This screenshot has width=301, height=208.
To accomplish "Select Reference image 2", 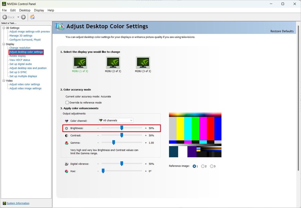I will (203, 166).
